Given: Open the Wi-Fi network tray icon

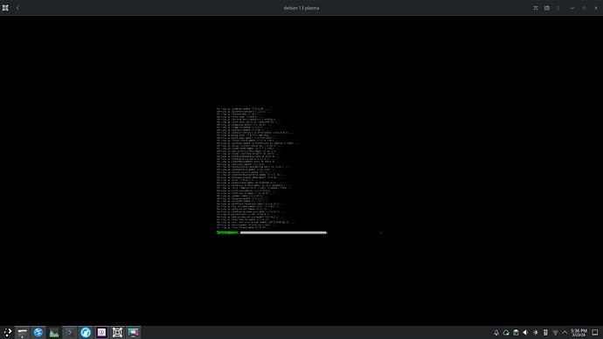Looking at the screenshot, I should click(x=555, y=333).
